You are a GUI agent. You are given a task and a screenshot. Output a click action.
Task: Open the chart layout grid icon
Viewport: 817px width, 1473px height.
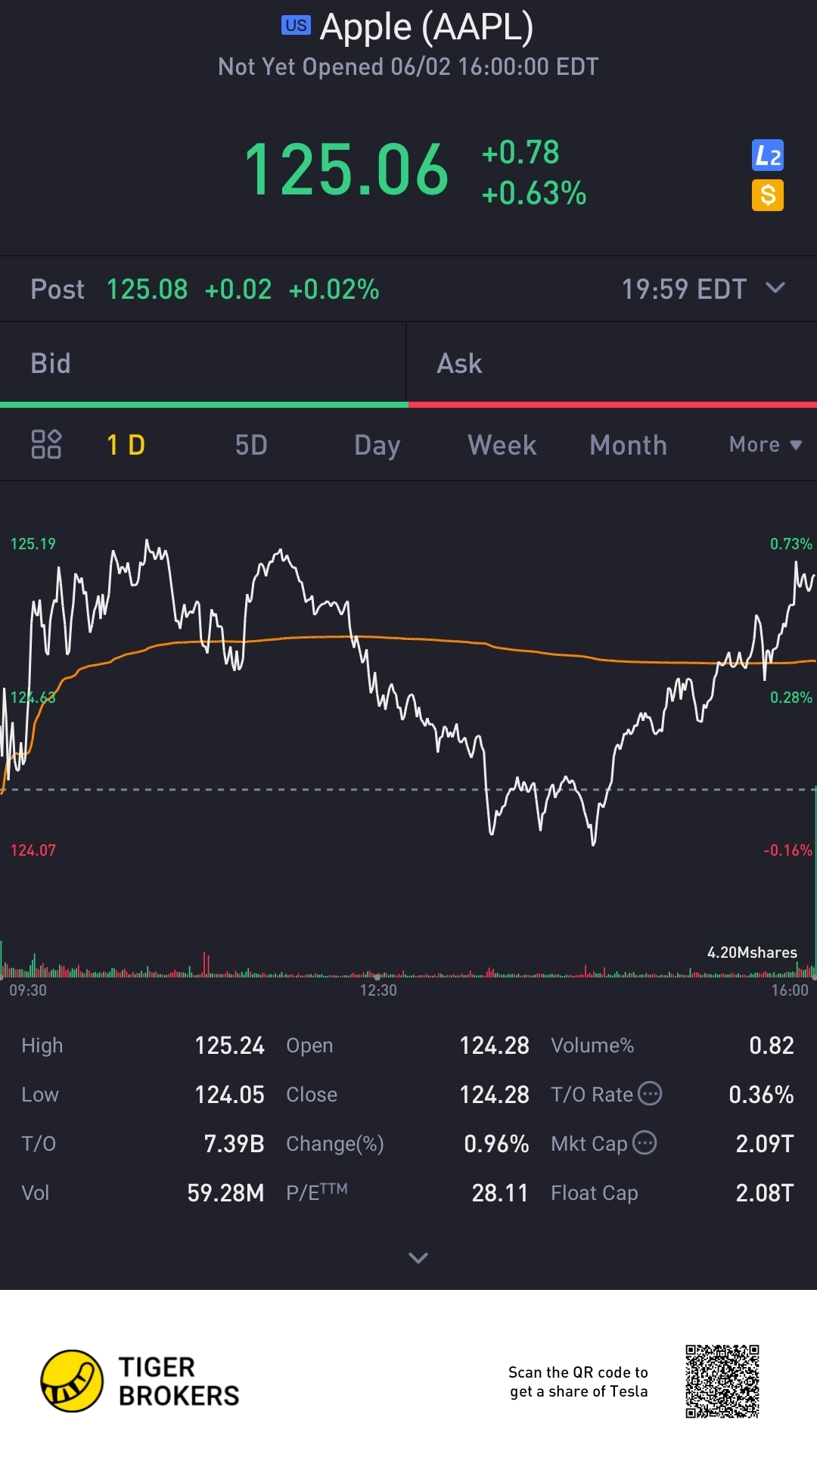(x=46, y=444)
